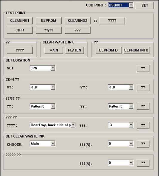
Task: Open the Main waste ink choice dropdown
Action: tap(53, 144)
